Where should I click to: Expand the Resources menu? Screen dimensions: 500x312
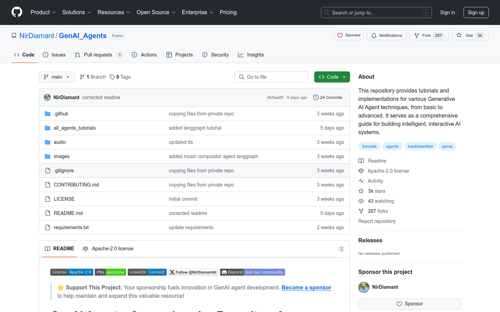tap(114, 12)
